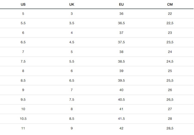The width and height of the screenshot is (194, 135).
Task: Select EU size 40.5 cell
Action: pyautogui.click(x=121, y=100)
